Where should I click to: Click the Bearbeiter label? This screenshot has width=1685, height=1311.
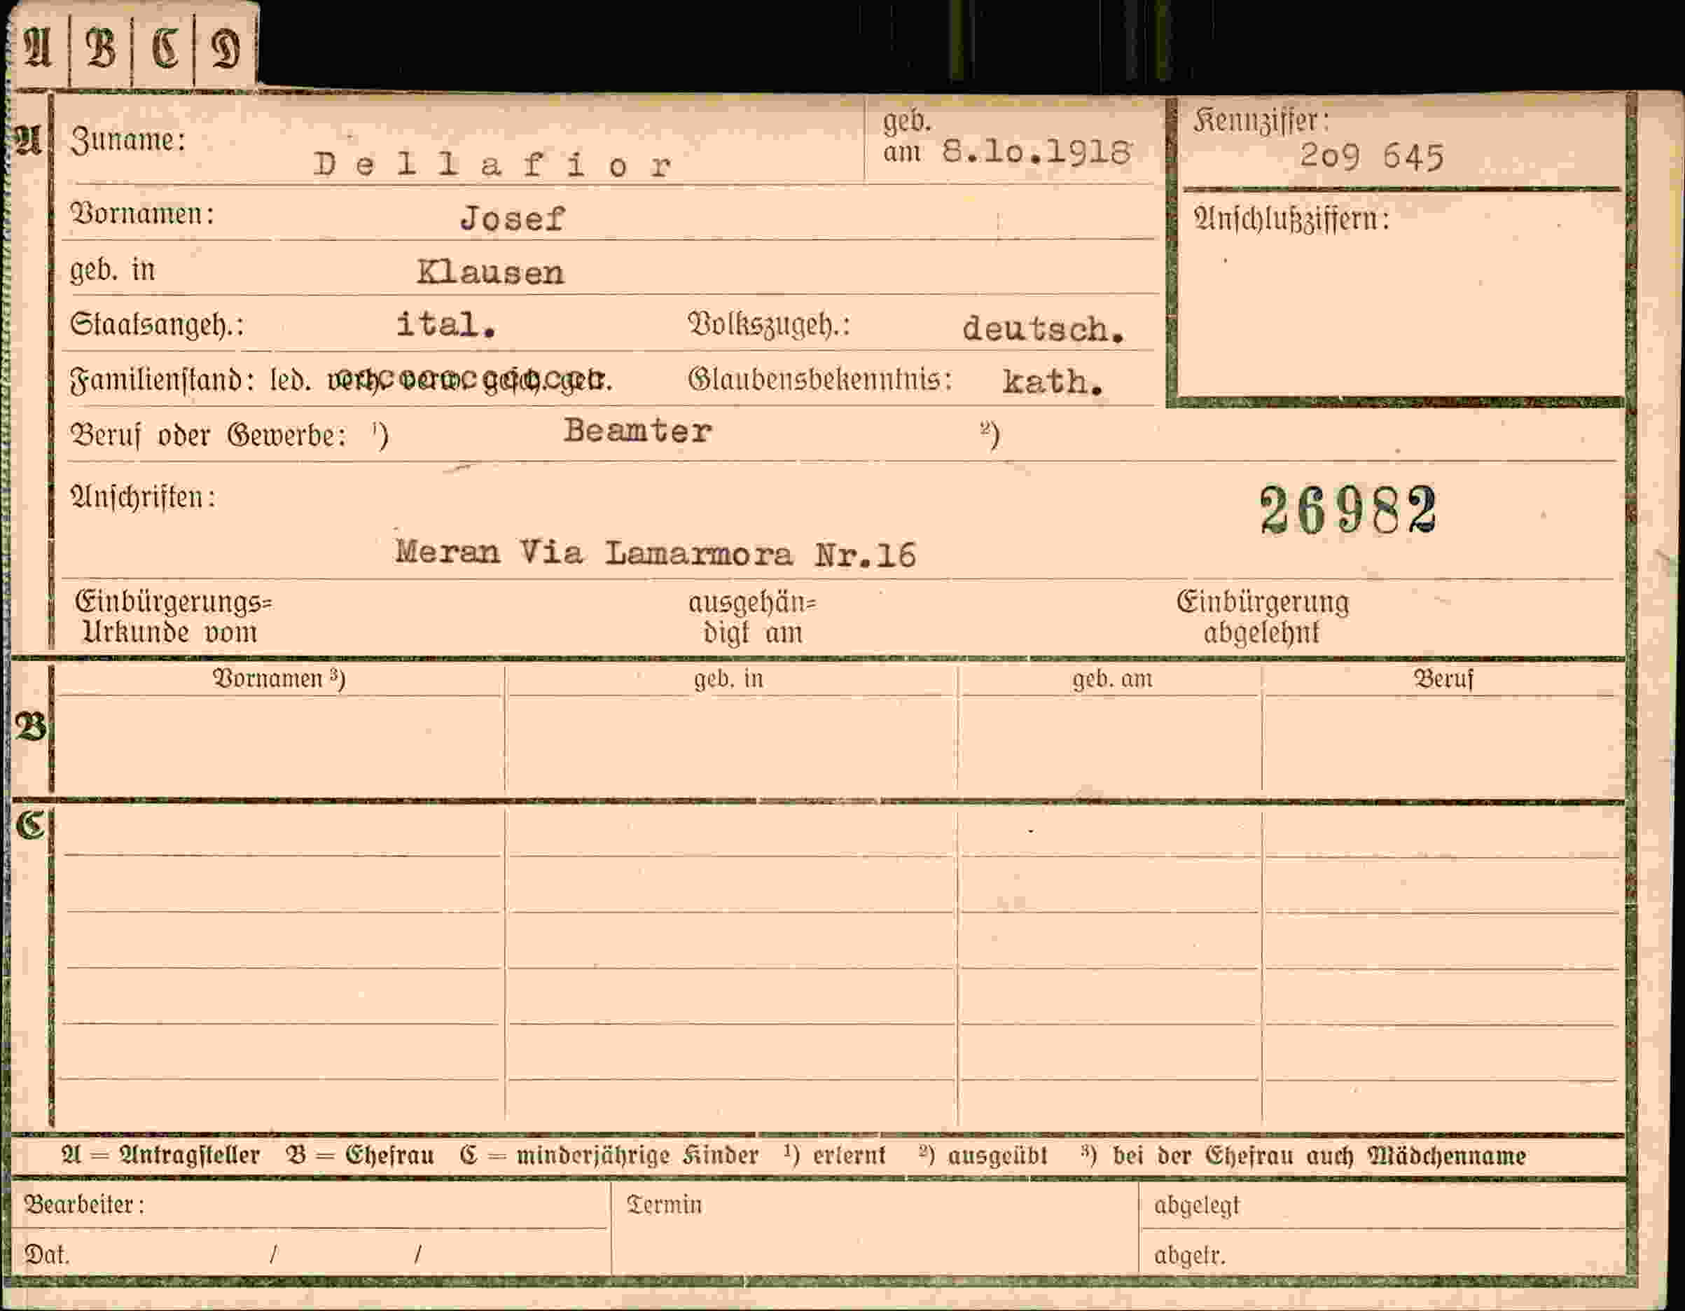tap(84, 1204)
